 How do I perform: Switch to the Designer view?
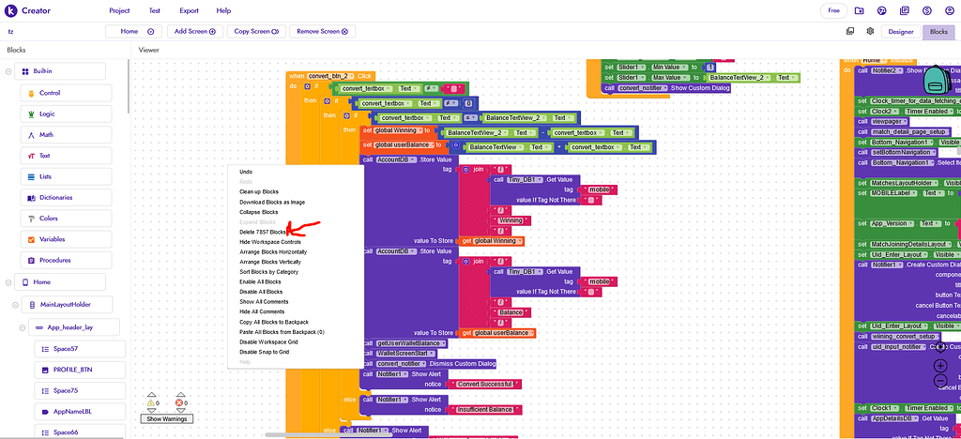pos(901,32)
